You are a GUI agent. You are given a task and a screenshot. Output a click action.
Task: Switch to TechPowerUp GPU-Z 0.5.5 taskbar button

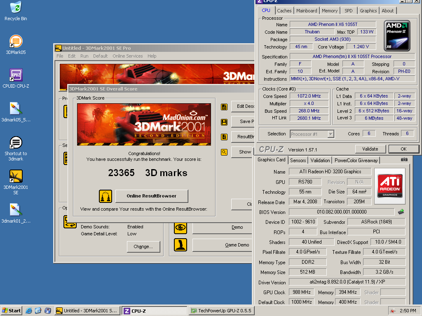point(221,311)
